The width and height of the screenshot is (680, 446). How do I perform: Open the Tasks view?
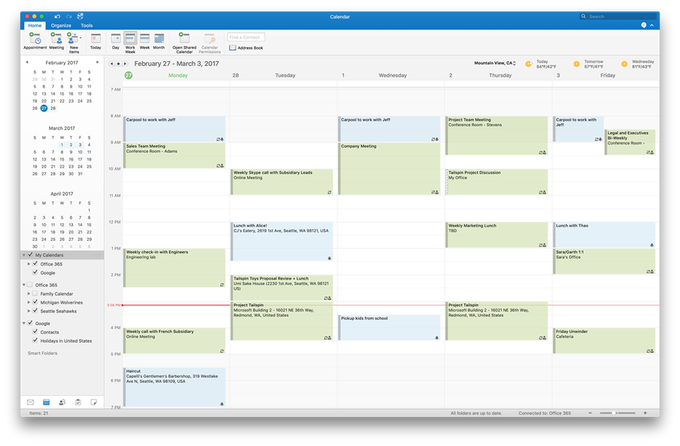(79, 402)
